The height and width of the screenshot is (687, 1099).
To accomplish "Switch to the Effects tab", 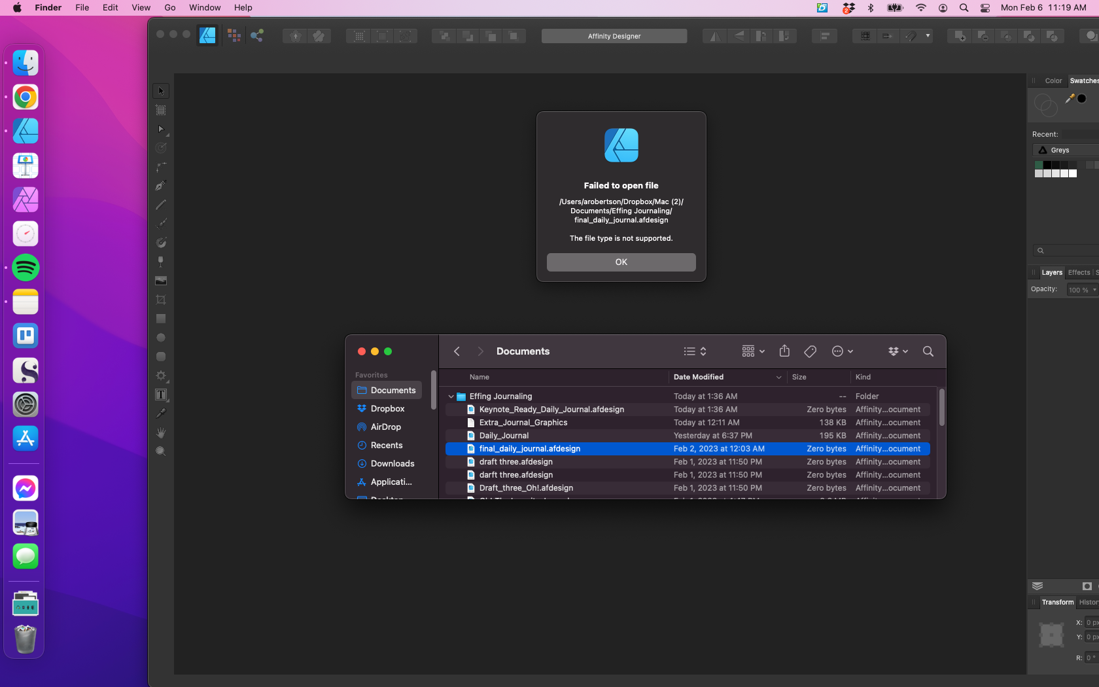I will click(x=1079, y=272).
